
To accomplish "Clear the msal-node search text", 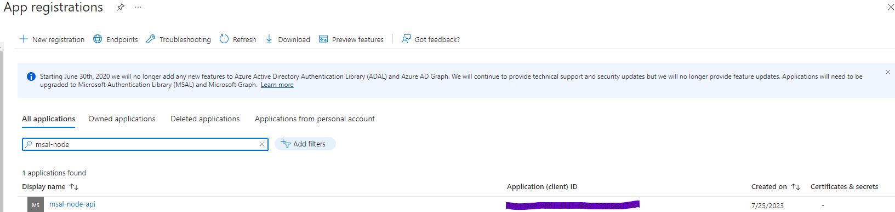I will [262, 144].
